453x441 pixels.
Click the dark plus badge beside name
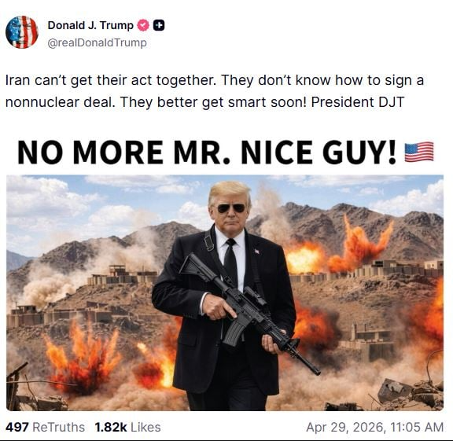click(159, 25)
